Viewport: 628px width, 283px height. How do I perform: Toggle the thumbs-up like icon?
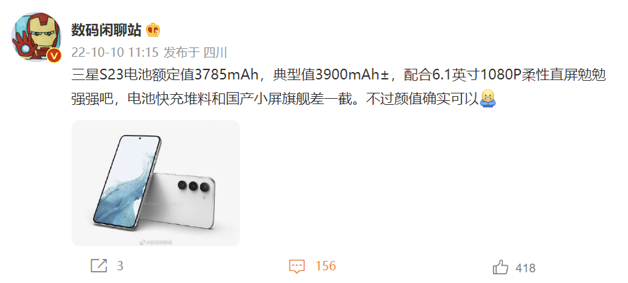click(500, 266)
